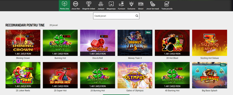Viewport: 233px width, 95px height.
Task: Click the jackpot amount on 40 Burning Hot
Action: click(172, 86)
